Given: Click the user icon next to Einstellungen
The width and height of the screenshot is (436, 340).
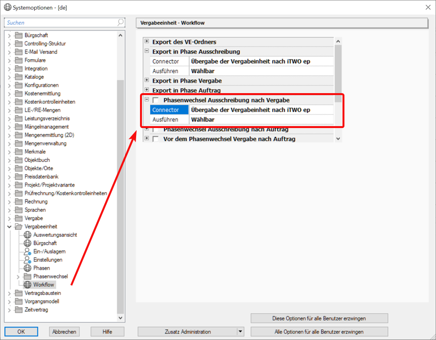Looking at the screenshot, I should point(28,260).
